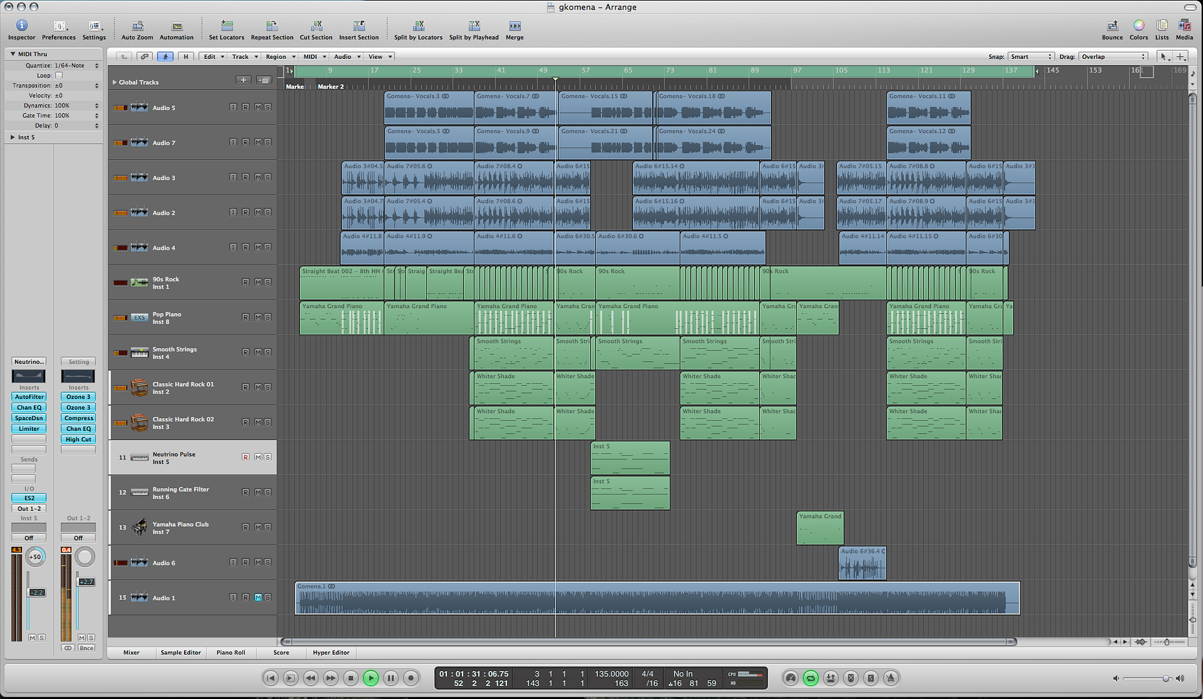Toggle the Hide view H button
1203x699 pixels.
[186, 57]
